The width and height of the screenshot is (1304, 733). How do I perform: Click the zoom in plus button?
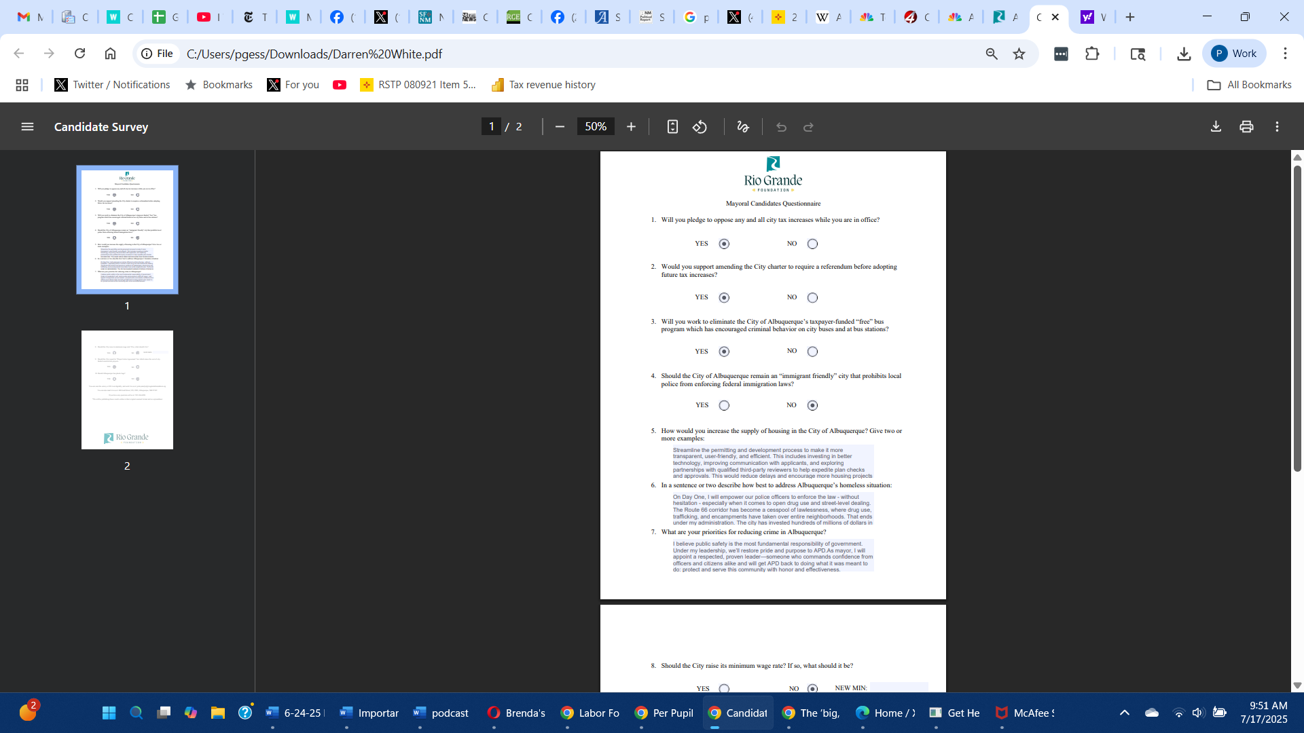(631, 127)
